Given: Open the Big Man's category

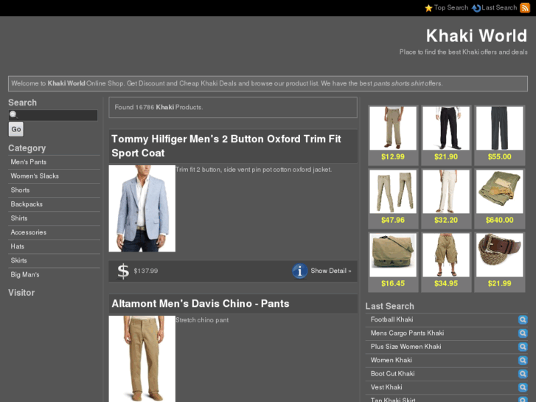Looking at the screenshot, I should (24, 274).
